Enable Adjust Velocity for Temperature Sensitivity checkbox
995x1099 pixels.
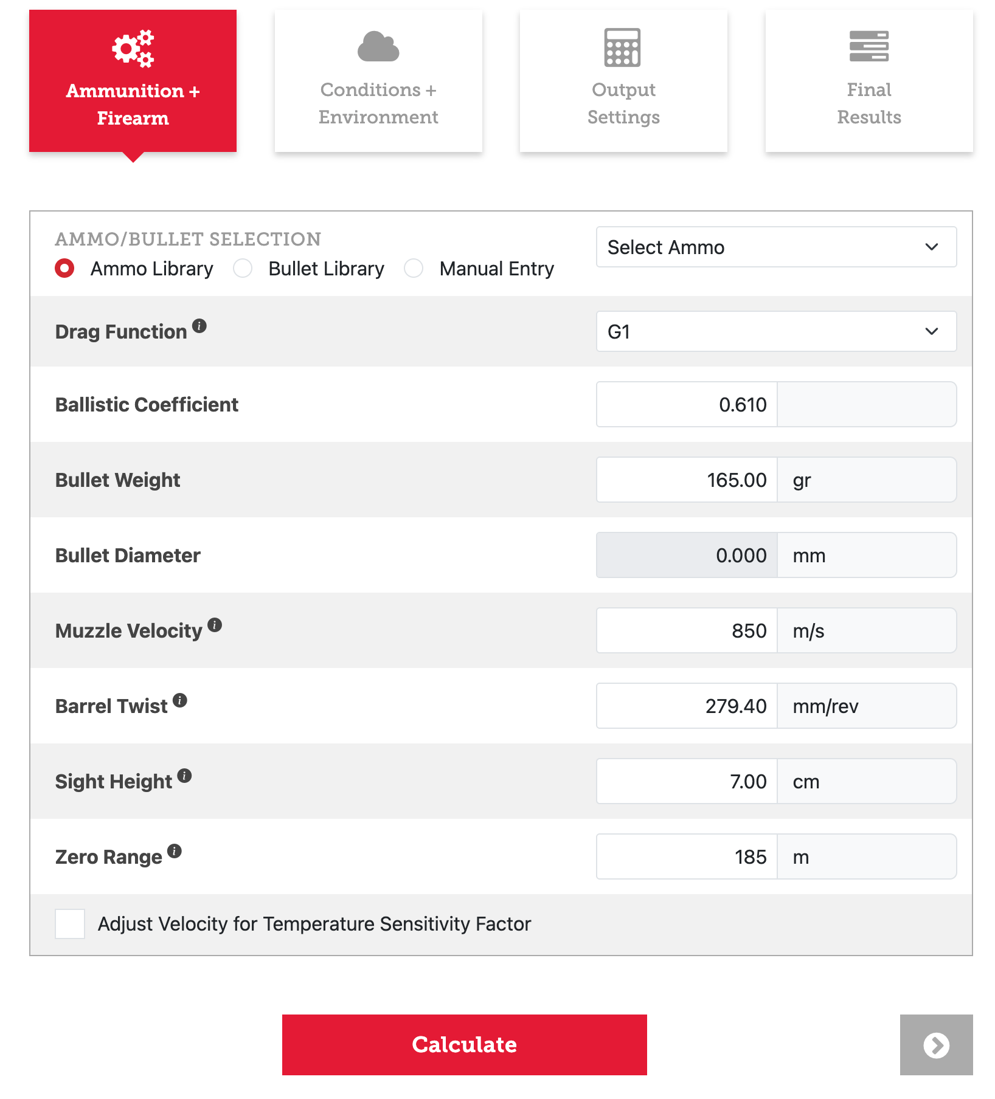tap(70, 924)
